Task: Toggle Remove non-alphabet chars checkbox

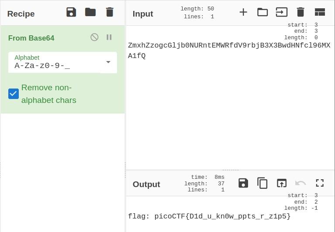Action: pyautogui.click(x=14, y=94)
